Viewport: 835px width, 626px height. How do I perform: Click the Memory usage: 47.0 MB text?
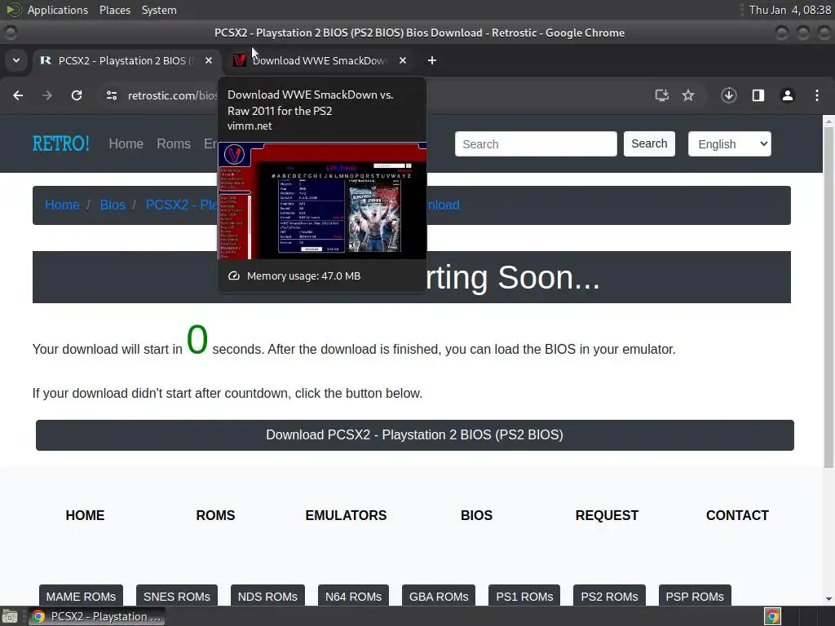(x=303, y=276)
